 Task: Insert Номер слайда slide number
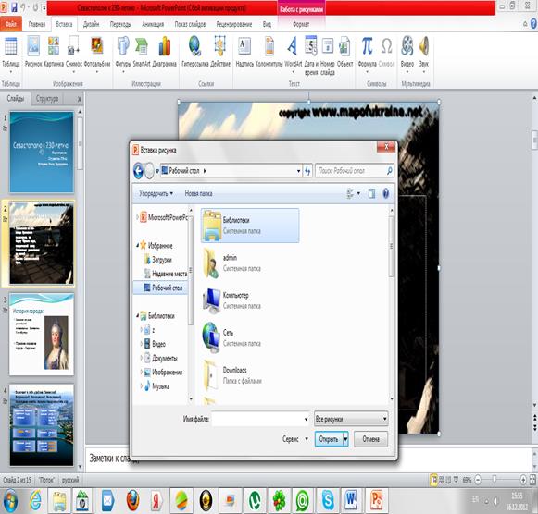(328, 55)
